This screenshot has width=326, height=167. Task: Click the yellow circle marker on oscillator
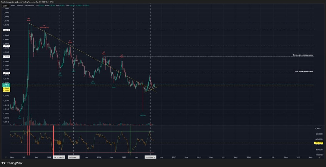tap(59, 142)
